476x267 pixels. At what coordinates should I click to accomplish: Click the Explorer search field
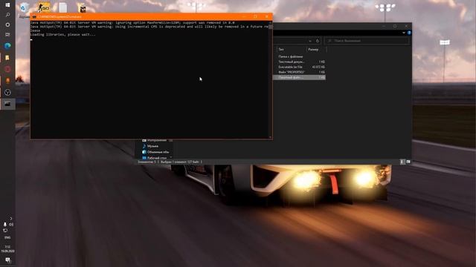click(x=367, y=41)
